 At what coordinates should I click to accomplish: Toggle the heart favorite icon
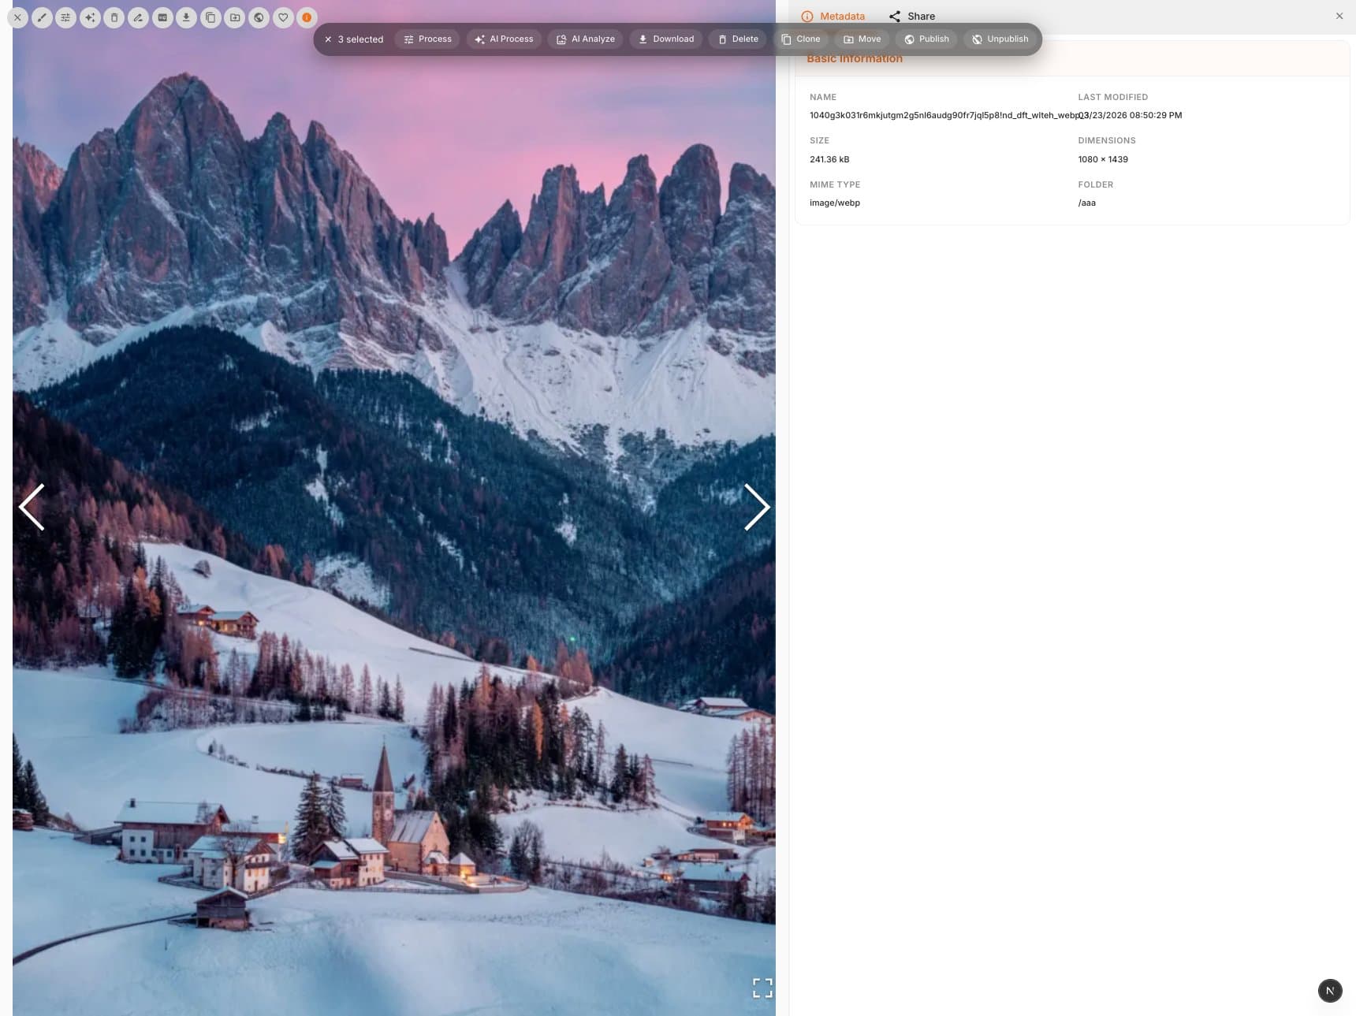[283, 17]
